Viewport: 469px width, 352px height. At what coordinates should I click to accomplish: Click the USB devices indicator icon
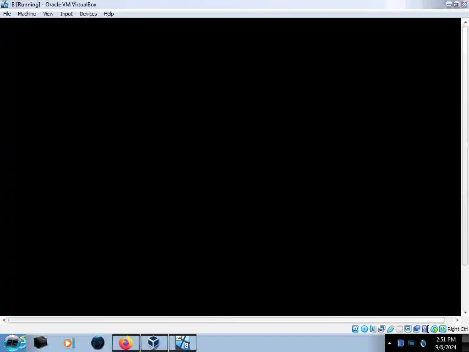(390, 329)
